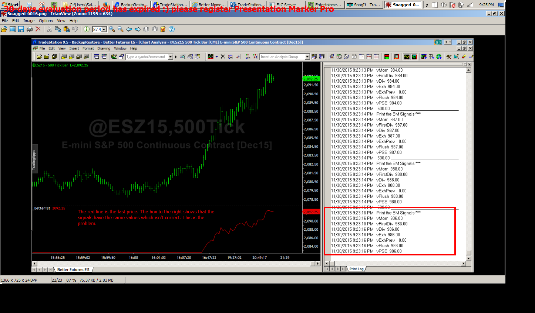Copy the image to the clipboard

pyautogui.click(x=58, y=29)
